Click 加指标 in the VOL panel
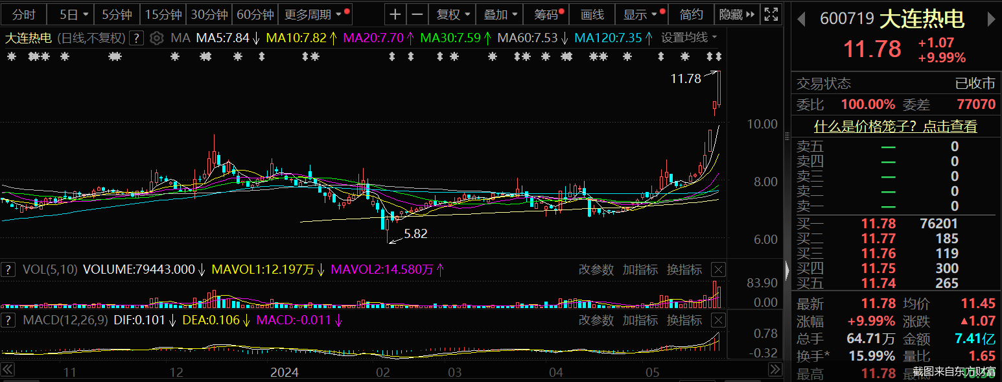This screenshot has width=1002, height=382. point(640,270)
